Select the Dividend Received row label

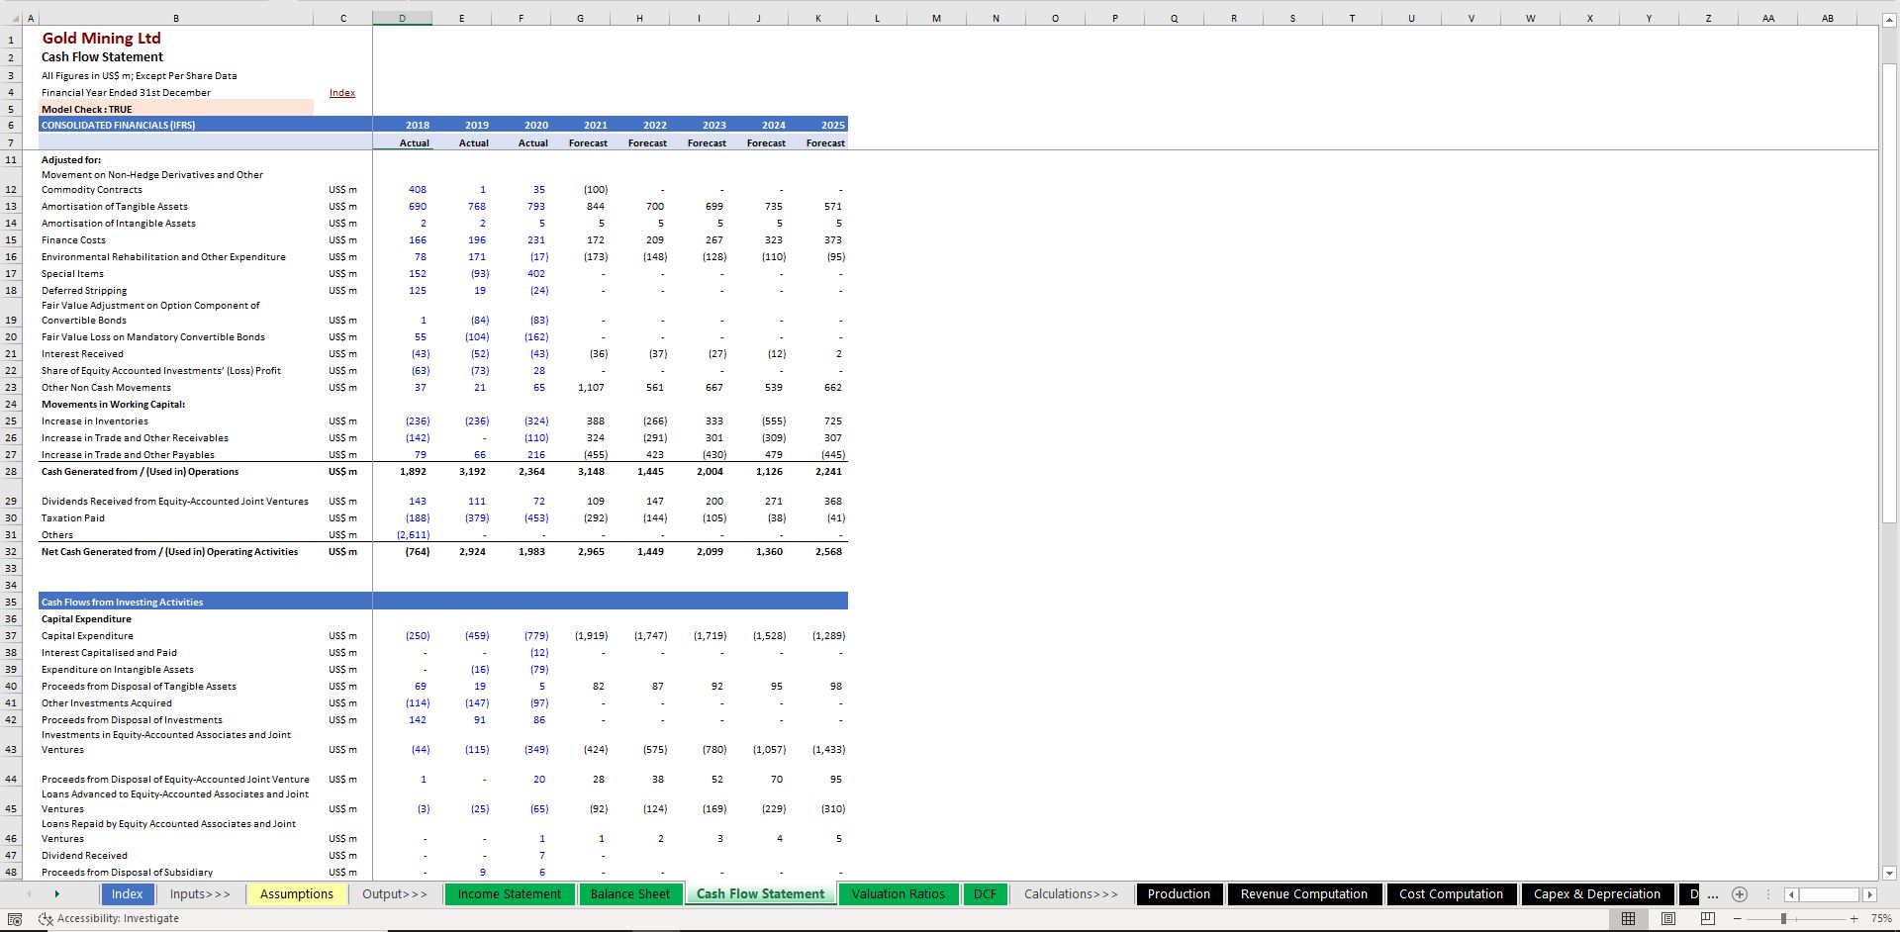pyautogui.click(x=84, y=856)
